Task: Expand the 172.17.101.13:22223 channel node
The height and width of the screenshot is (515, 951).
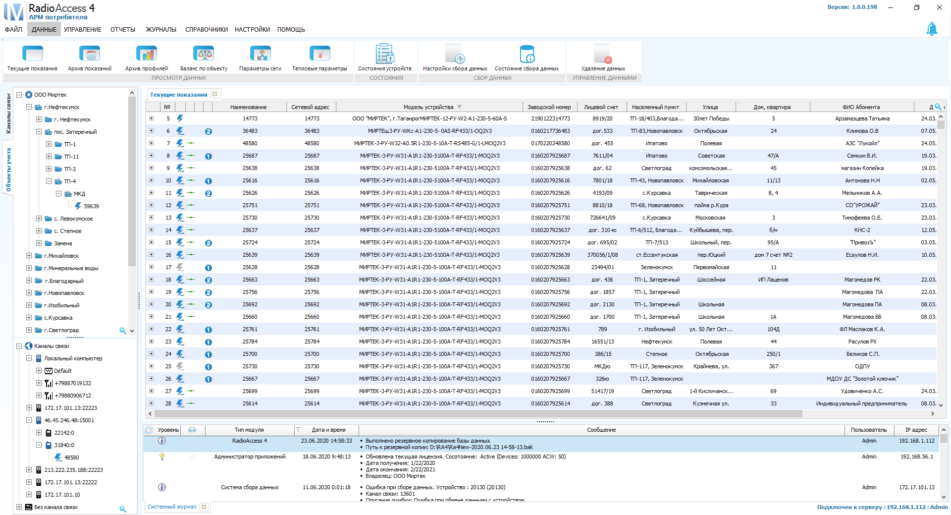Action: pyautogui.click(x=29, y=408)
